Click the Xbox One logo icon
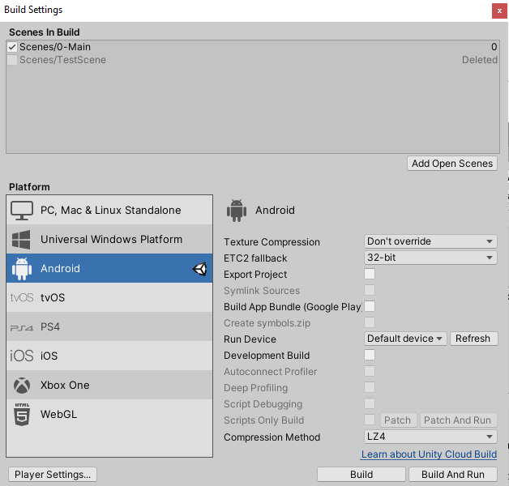The width and height of the screenshot is (509, 486). tap(22, 386)
